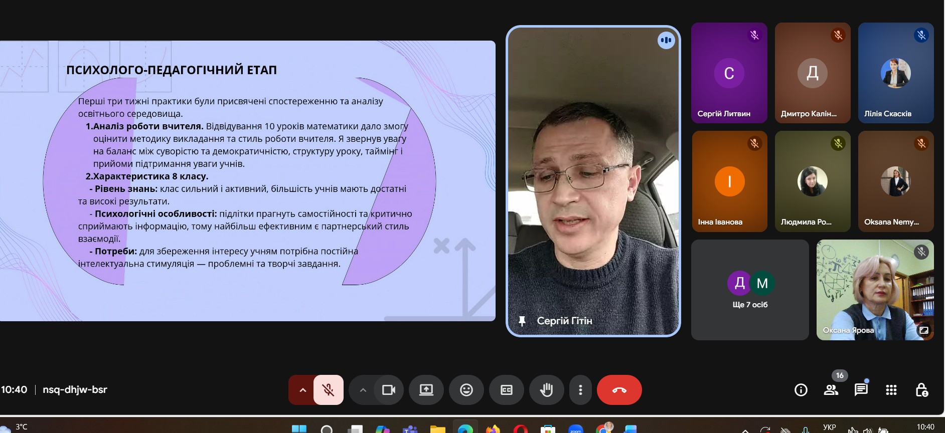This screenshot has height=433, width=945.
Task: Unmute the microphone in the call
Action: pos(329,390)
